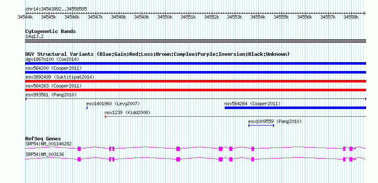Click NM_001146282 exon near 34550.5k
The width and height of the screenshot is (378, 183).
[178, 149]
